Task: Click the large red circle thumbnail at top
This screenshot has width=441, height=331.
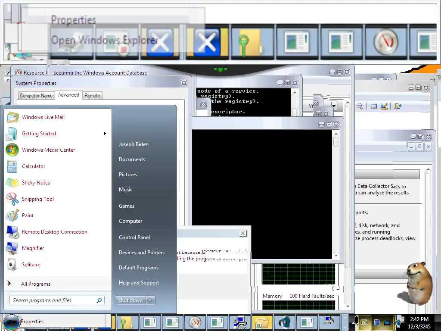Action: point(386,42)
